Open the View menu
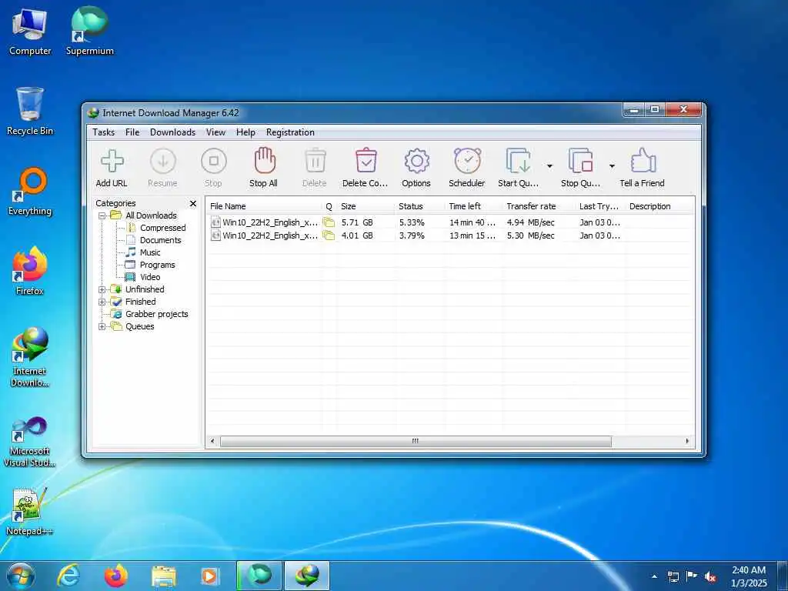 [215, 132]
